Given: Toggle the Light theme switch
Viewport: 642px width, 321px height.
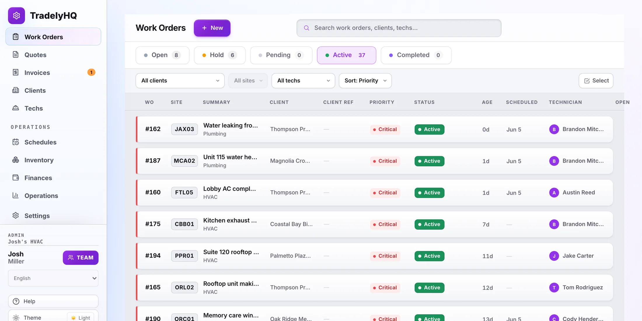Looking at the screenshot, I should coord(81,317).
